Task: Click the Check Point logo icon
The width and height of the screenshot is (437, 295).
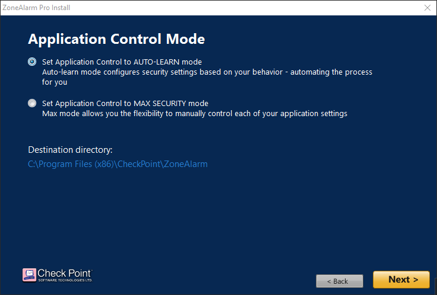Action: pos(29,275)
